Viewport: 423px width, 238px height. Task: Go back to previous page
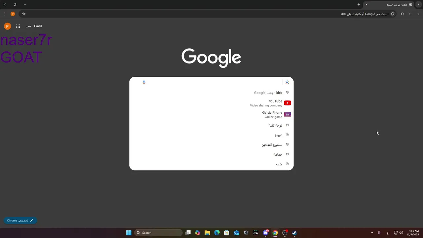pos(410,14)
